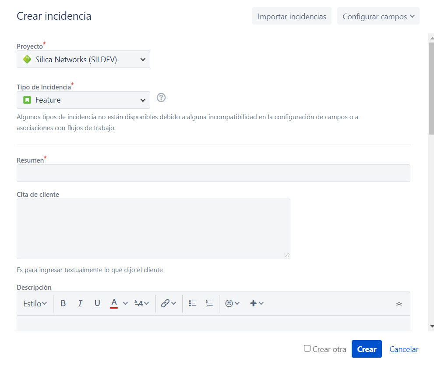Collapse the editor toolbar with double chevron
Viewport: 434px width, 366px height.
399,304
